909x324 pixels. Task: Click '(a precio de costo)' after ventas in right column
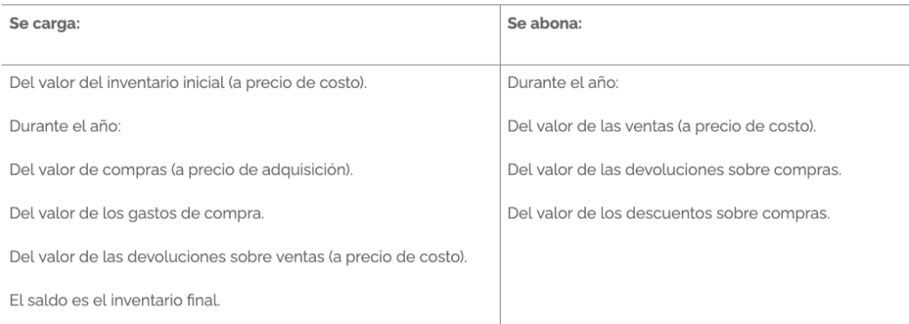(746, 127)
